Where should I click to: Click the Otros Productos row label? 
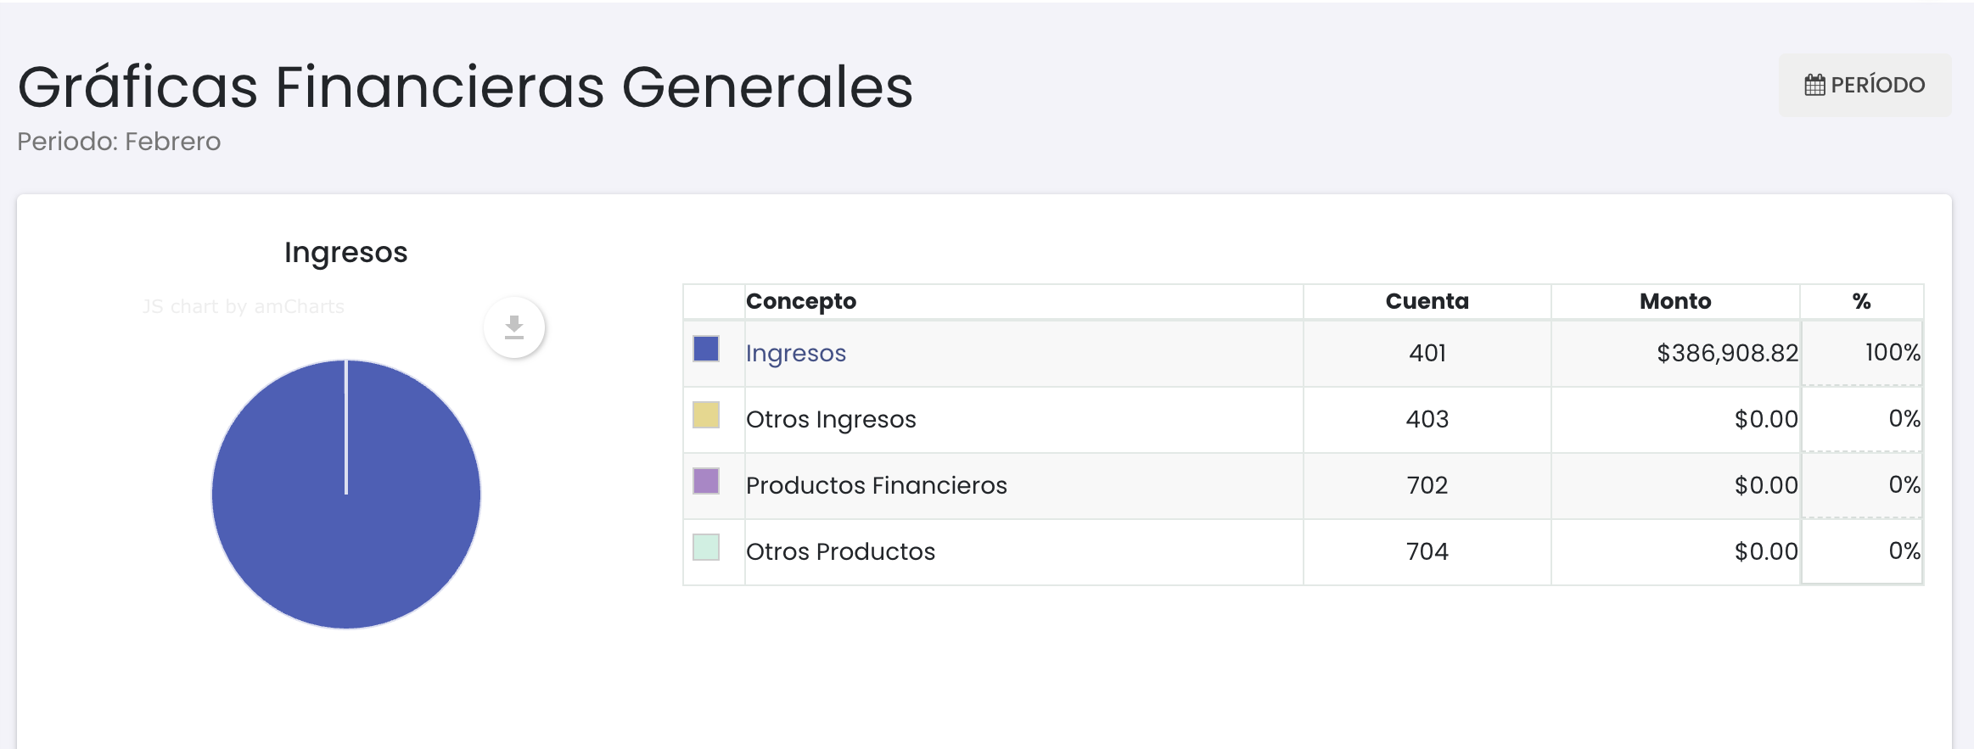click(840, 551)
